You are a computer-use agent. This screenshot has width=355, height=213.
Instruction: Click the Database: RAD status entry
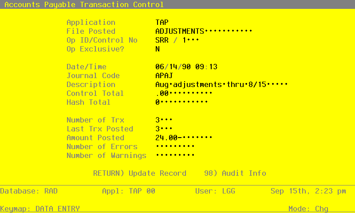[29, 191]
